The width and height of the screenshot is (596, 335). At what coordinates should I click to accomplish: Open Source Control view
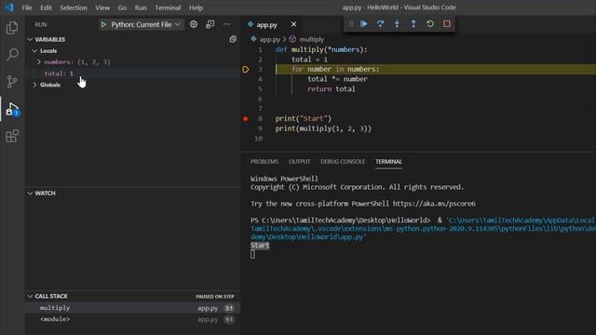click(12, 82)
